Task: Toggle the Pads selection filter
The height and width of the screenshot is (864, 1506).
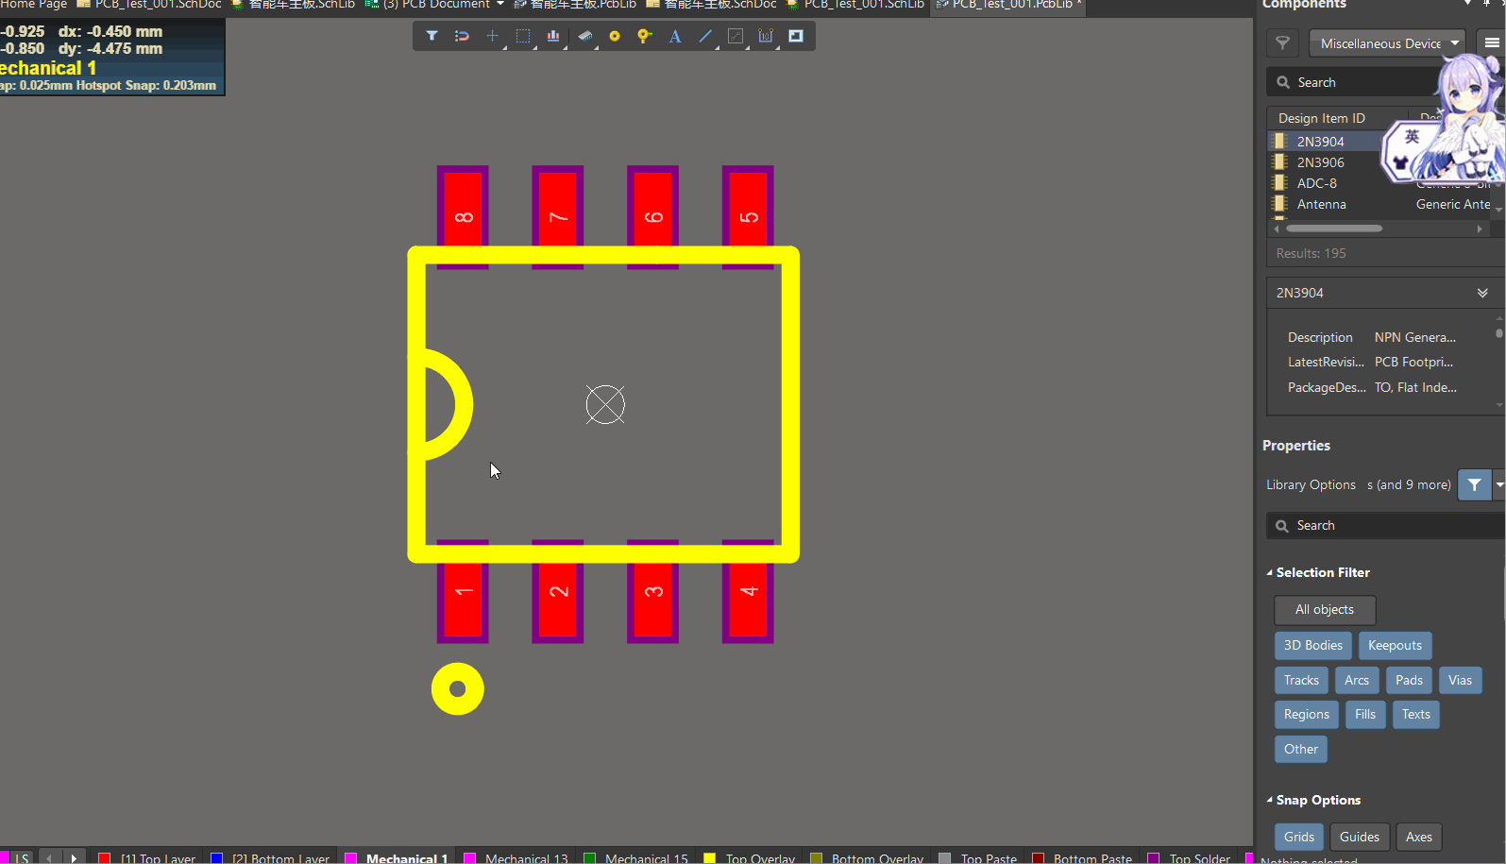Action: click(1409, 680)
